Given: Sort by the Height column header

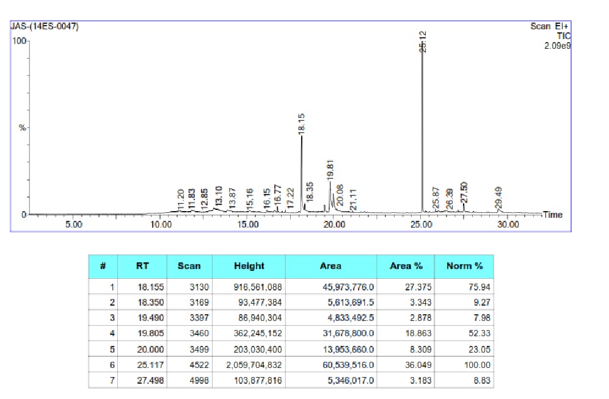Looking at the screenshot, I should 249,266.
